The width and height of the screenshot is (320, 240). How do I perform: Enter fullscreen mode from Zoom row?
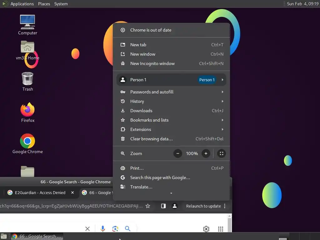(222, 153)
